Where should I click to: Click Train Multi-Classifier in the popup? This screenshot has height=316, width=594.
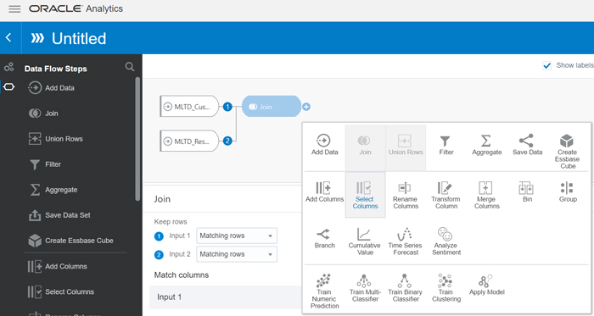365,288
